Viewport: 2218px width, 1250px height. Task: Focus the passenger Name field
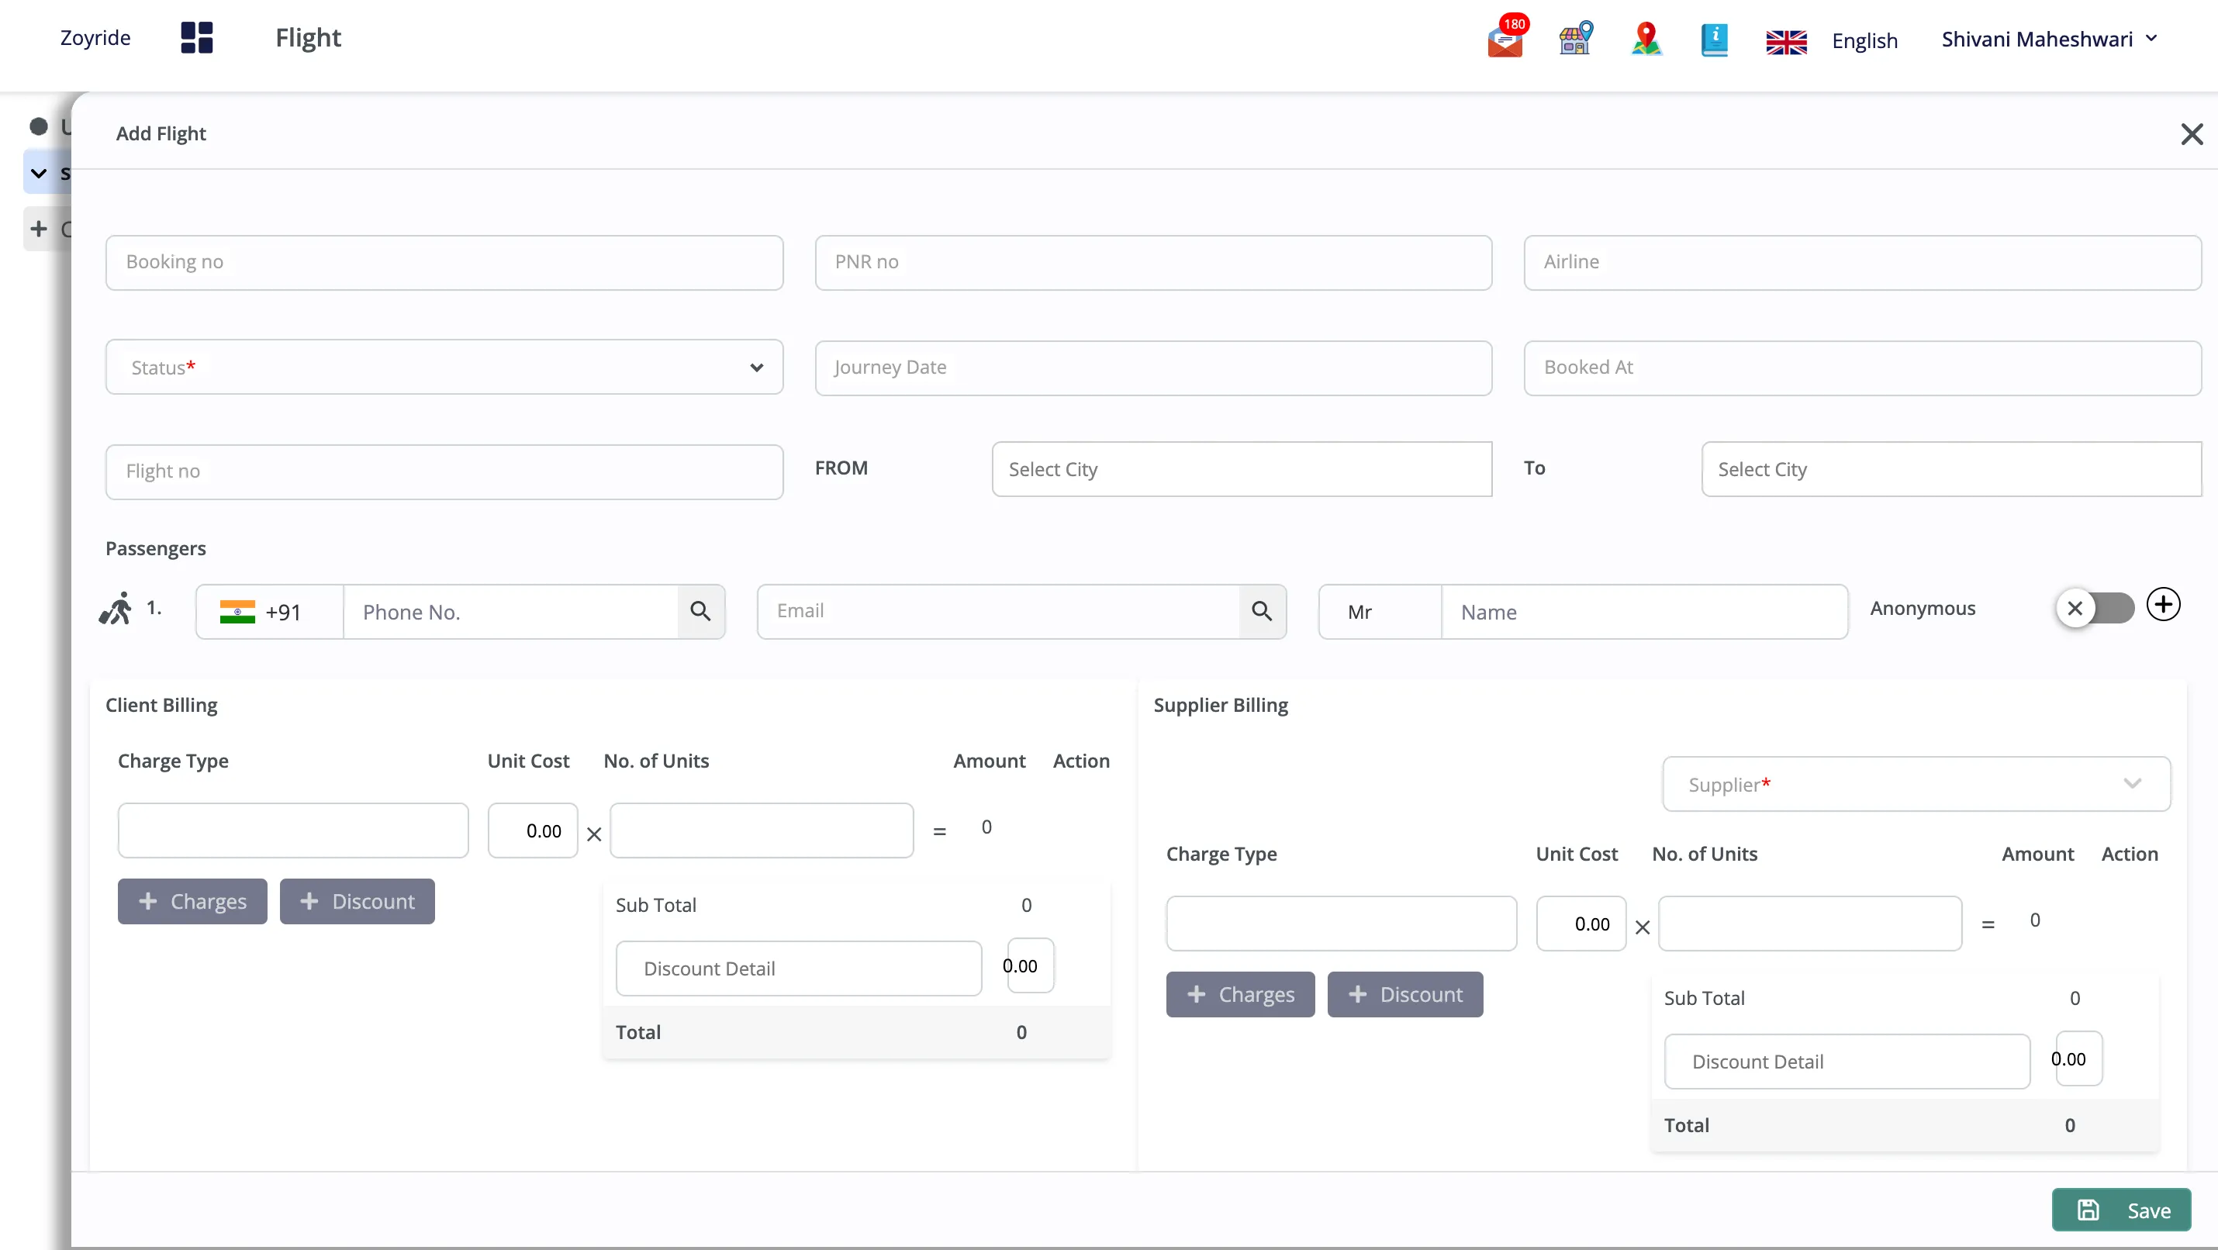[1645, 612]
